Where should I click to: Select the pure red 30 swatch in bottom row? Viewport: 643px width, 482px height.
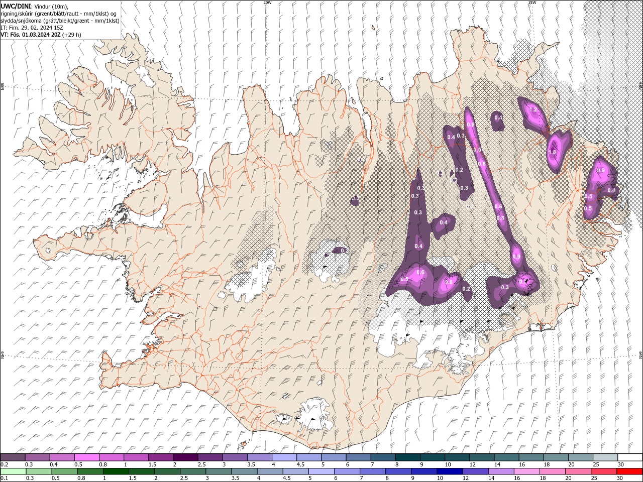[x=629, y=471]
